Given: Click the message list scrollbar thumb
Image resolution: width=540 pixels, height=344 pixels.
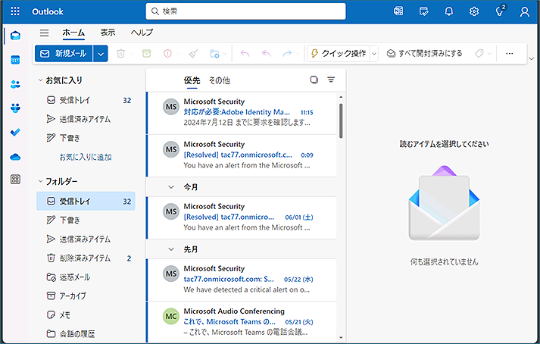Looking at the screenshot, I should click(341, 120).
